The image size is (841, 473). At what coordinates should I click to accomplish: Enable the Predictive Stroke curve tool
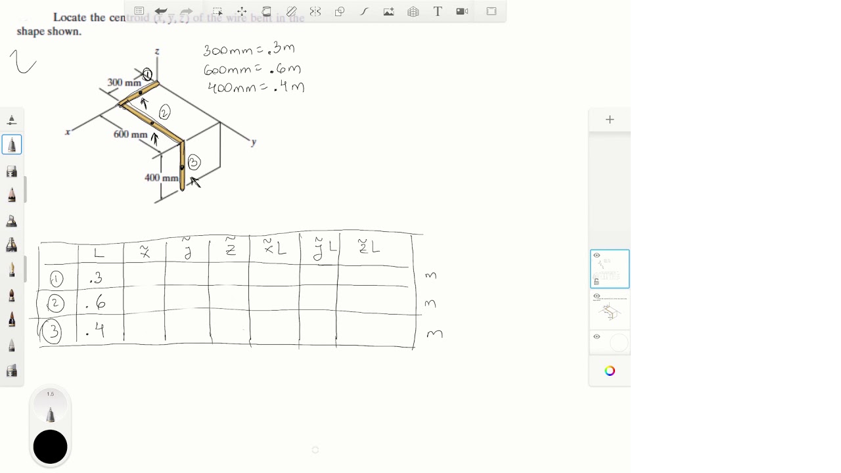tap(364, 11)
